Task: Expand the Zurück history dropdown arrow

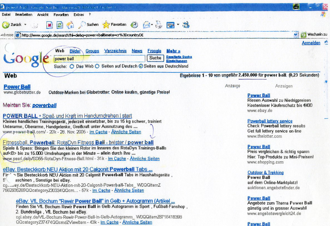Action: pos(25,25)
